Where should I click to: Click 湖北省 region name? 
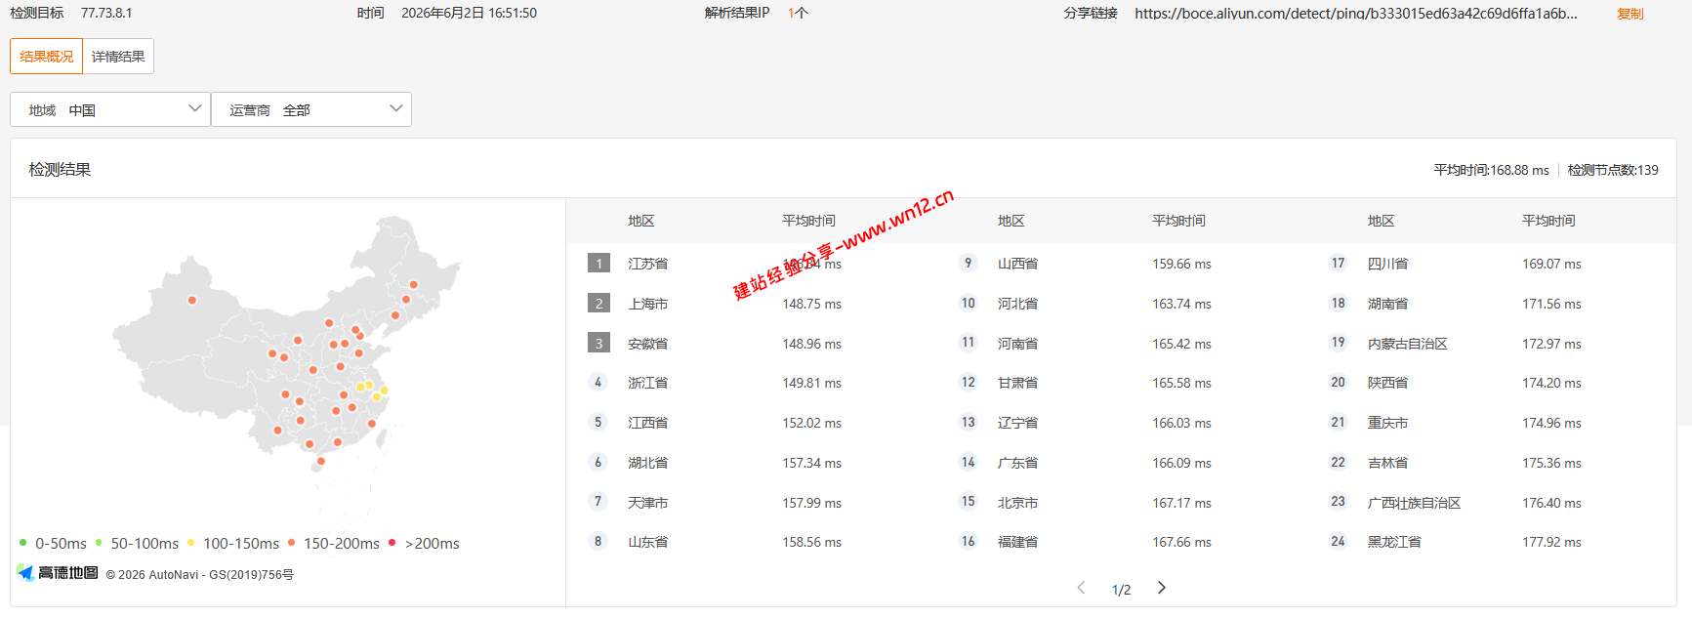point(647,463)
